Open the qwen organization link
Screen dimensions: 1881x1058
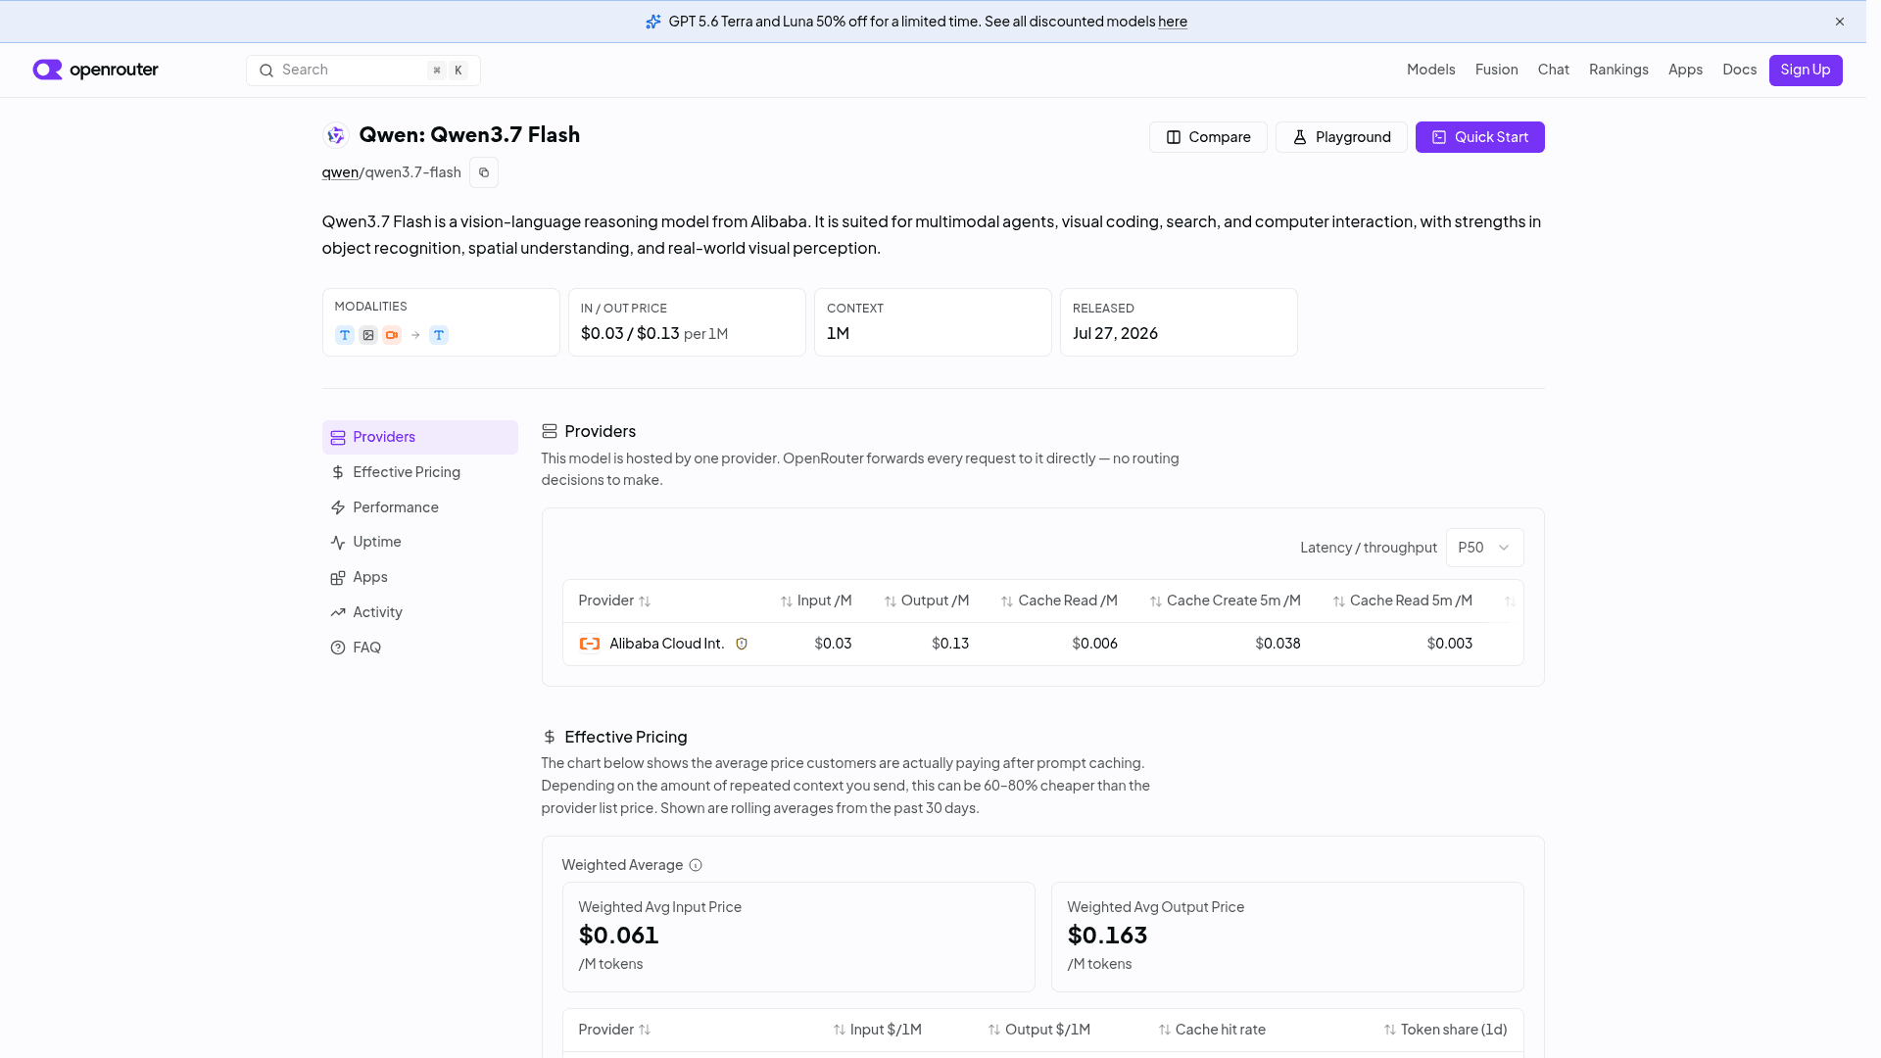[x=340, y=172]
